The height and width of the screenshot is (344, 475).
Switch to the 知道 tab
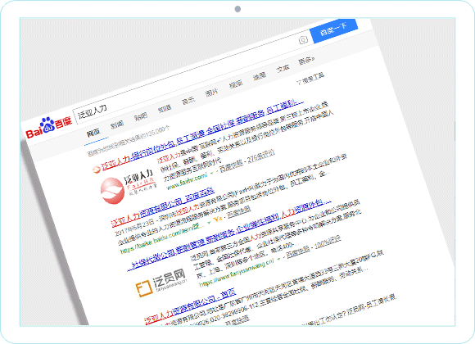[x=165, y=108]
